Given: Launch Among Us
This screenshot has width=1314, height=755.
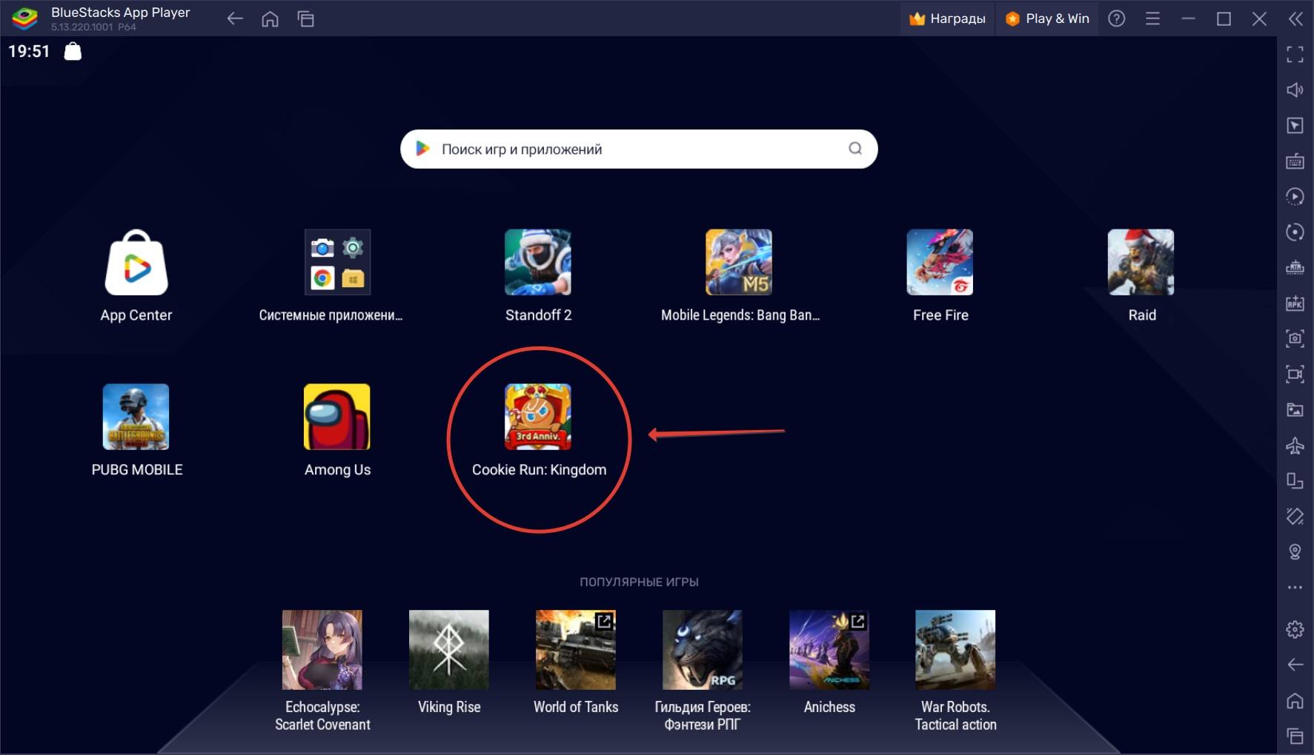Looking at the screenshot, I should [337, 417].
